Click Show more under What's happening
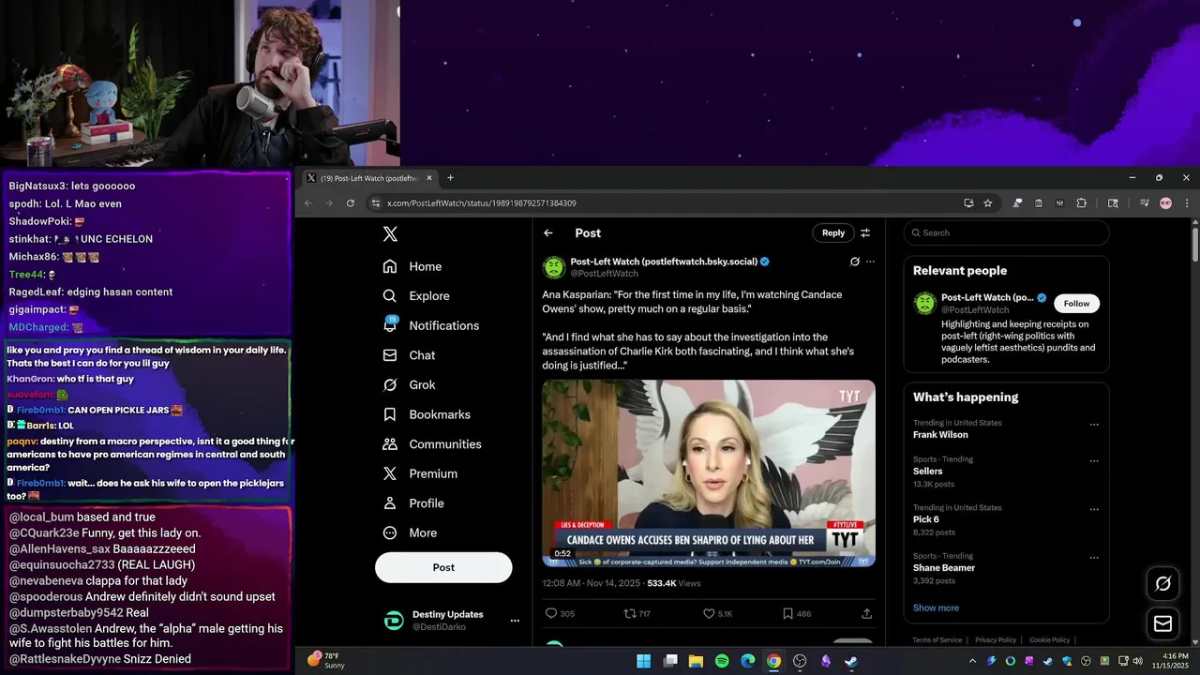 coord(936,607)
